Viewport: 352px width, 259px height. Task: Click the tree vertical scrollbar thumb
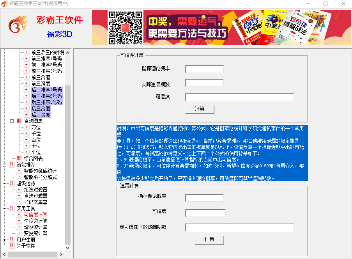[x=67, y=165]
